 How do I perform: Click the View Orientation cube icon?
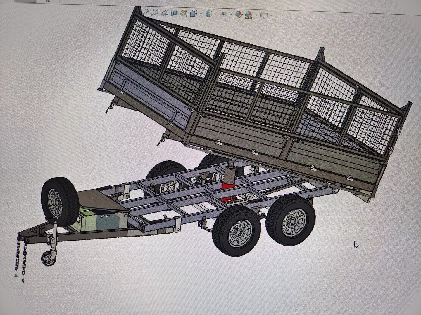pos(193,13)
